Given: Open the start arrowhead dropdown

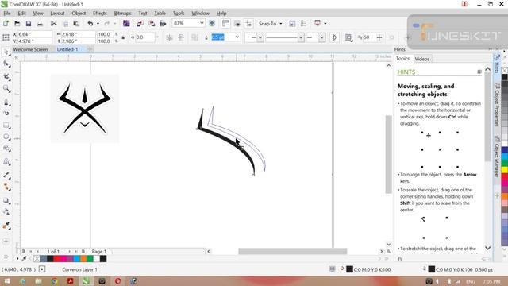Looking at the screenshot, I should (x=260, y=37).
